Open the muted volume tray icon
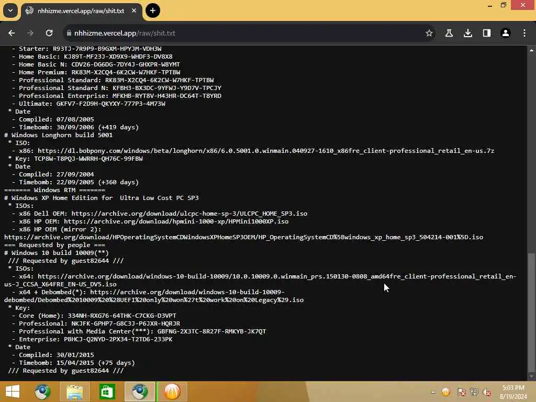The image size is (536, 402). (x=487, y=392)
